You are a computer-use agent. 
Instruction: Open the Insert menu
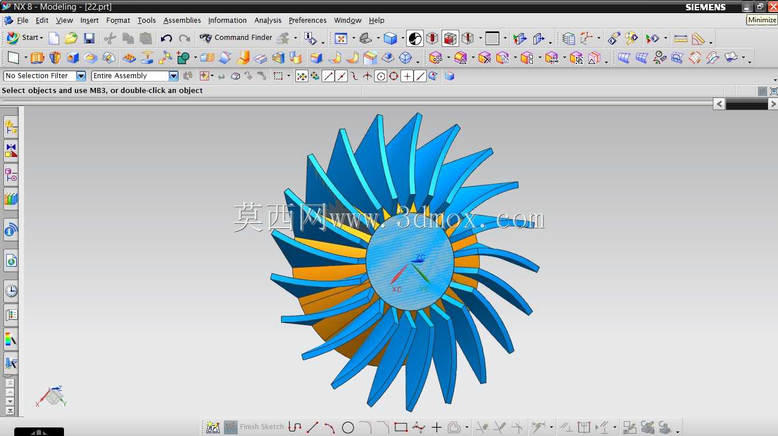point(89,20)
